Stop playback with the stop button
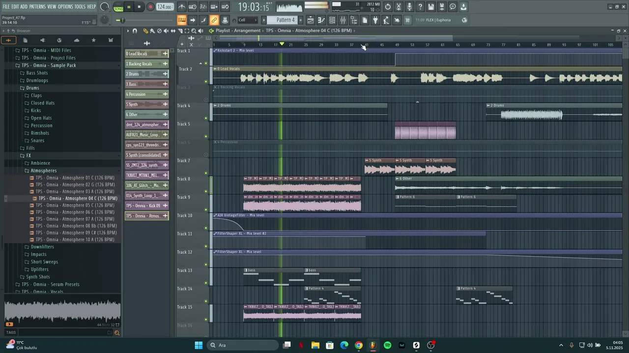The image size is (629, 353). coord(139,7)
